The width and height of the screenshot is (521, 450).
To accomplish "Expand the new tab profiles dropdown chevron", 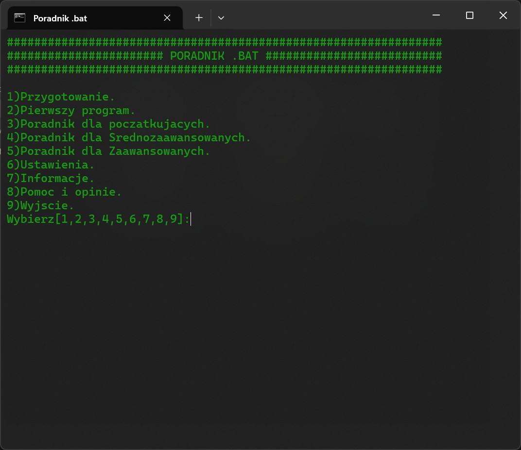I will [221, 18].
